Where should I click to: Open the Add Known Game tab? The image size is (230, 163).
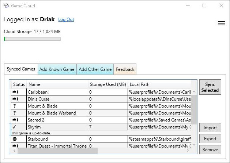[57, 69]
